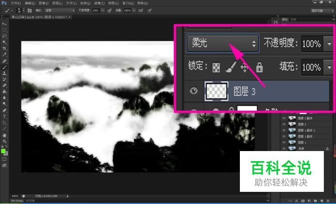336x204 pixels.
Task: Toggle Quick Mask mode
Action: 4,159
